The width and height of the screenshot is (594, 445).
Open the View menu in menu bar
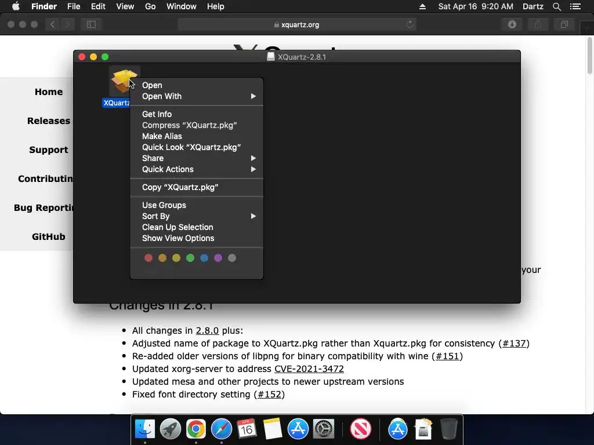pyautogui.click(x=125, y=6)
